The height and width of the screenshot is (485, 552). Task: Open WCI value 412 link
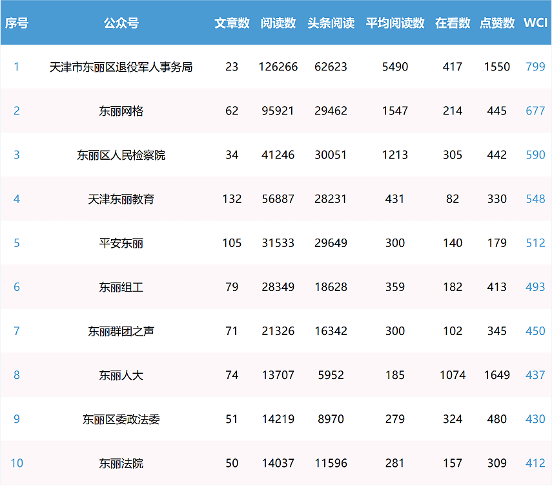(x=535, y=464)
